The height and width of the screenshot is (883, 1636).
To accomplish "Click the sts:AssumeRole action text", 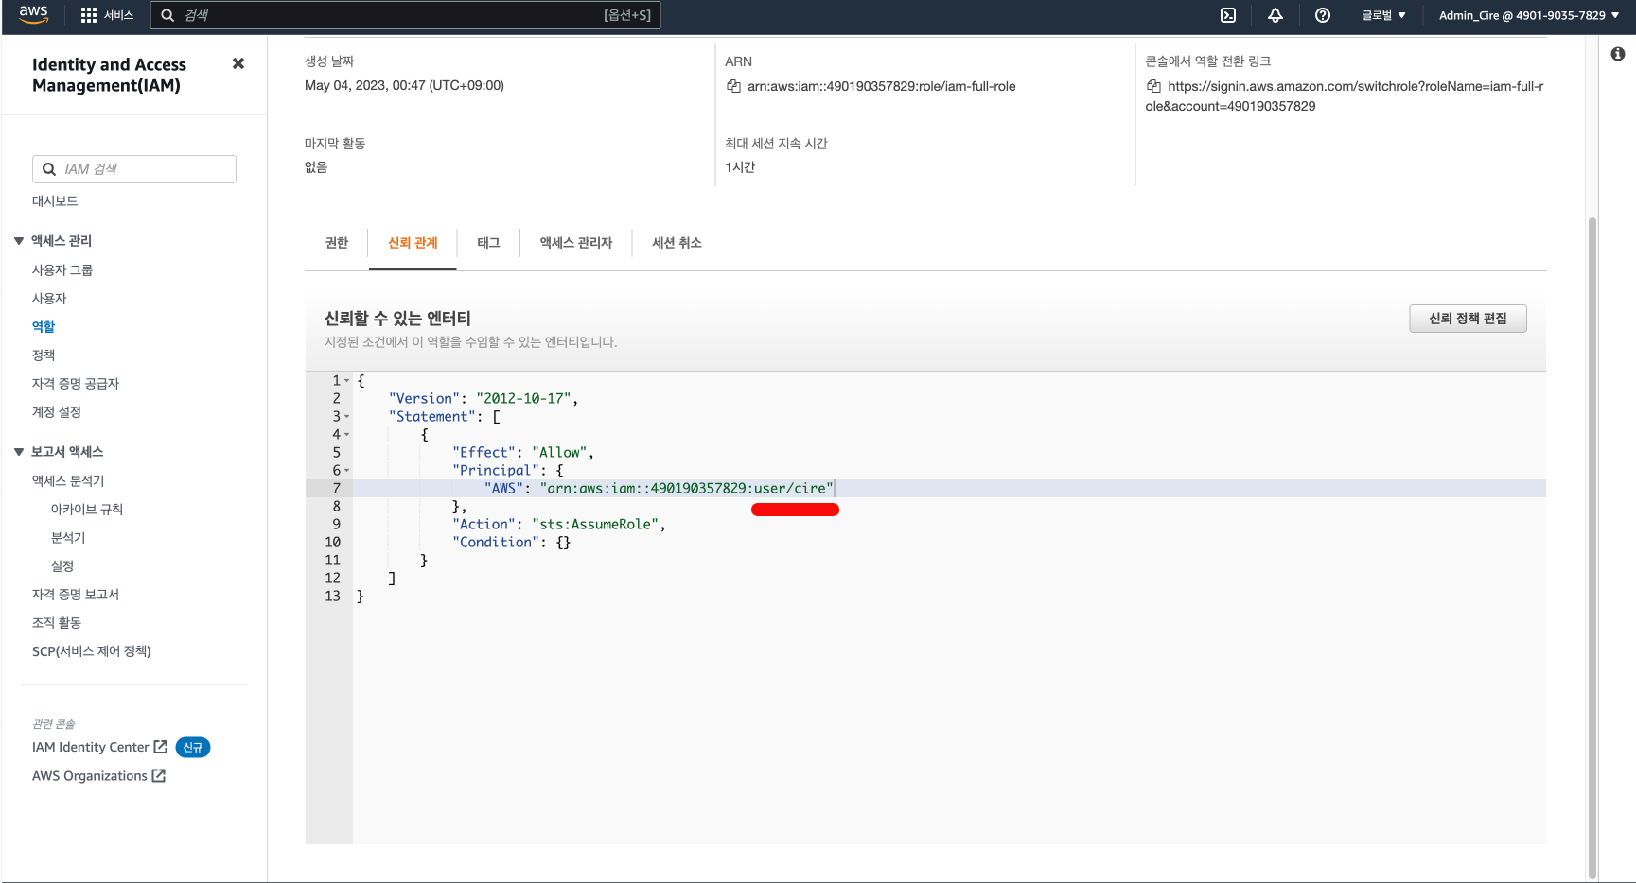I will click(595, 525).
